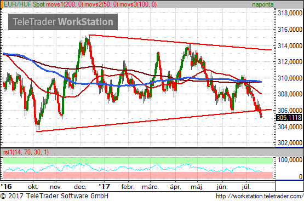Click the '17 year marker on timeline

click(x=104, y=187)
